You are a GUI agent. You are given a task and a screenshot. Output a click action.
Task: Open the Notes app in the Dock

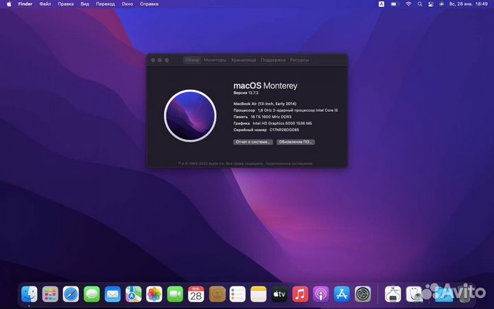coord(259,294)
